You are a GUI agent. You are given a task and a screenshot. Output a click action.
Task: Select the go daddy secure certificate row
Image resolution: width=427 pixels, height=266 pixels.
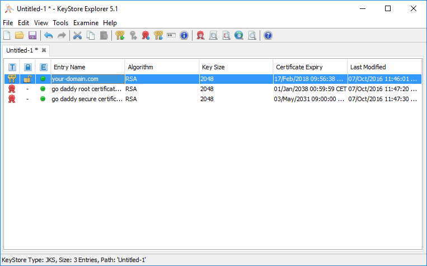point(86,99)
